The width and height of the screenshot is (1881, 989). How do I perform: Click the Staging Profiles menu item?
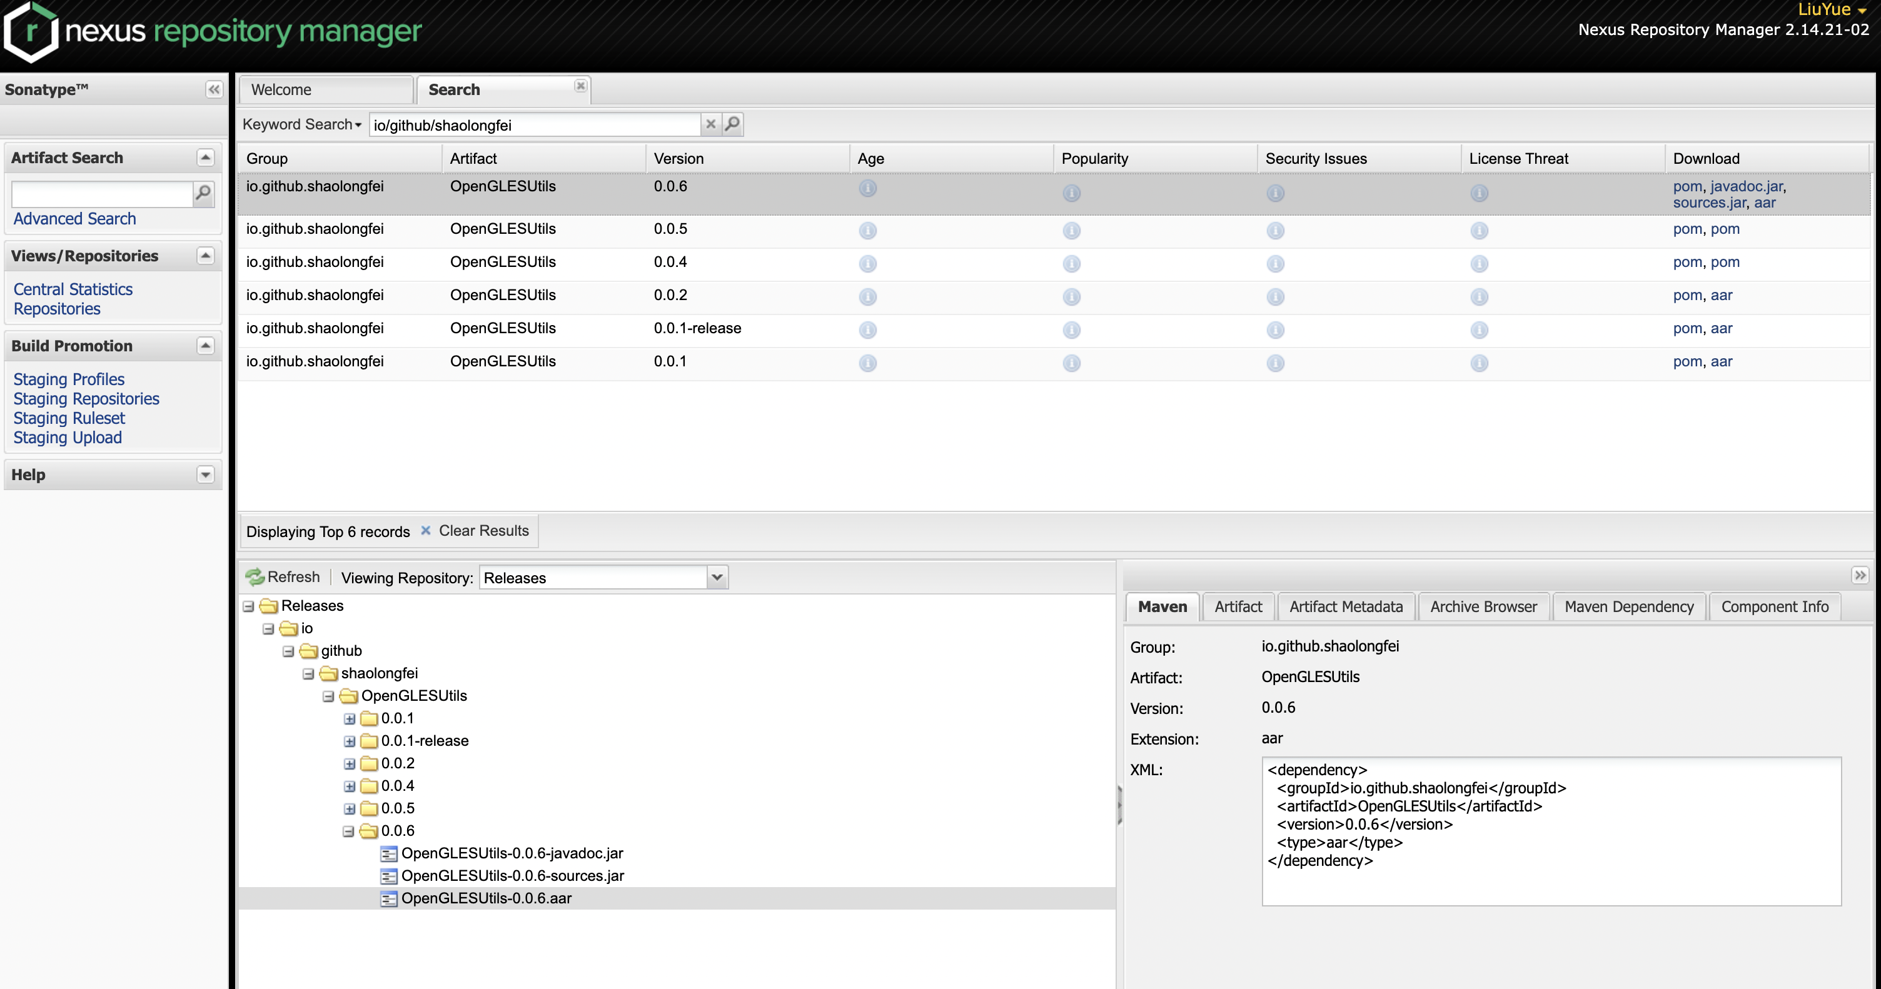point(68,378)
